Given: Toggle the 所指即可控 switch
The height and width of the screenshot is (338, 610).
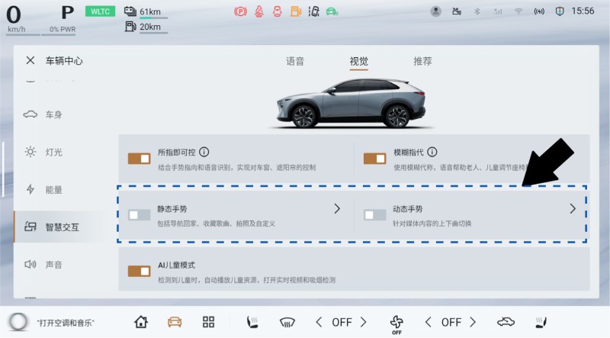Looking at the screenshot, I should [x=140, y=159].
